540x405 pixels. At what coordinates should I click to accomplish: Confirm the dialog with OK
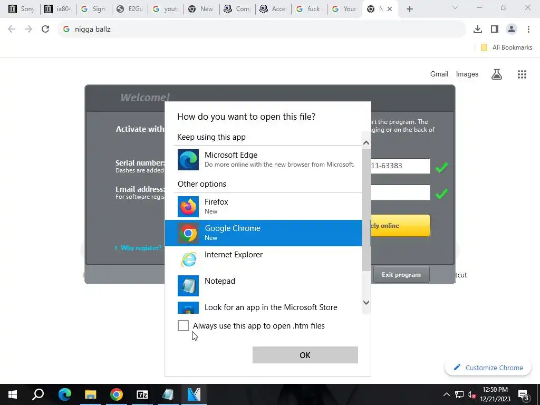(x=305, y=355)
